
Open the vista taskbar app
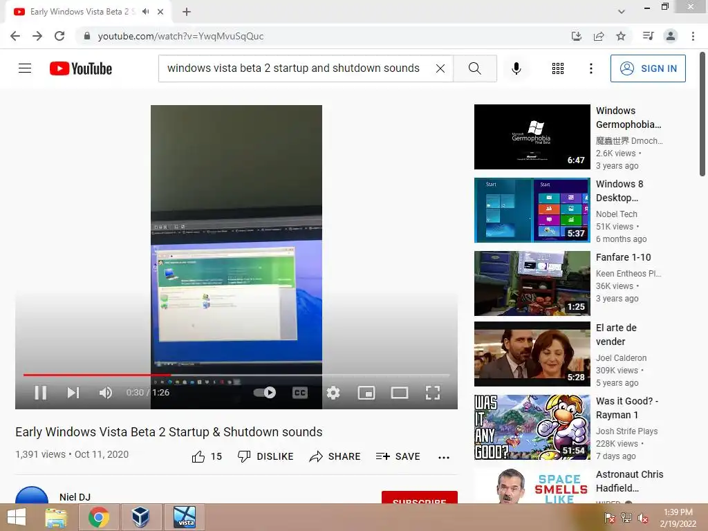tap(185, 517)
